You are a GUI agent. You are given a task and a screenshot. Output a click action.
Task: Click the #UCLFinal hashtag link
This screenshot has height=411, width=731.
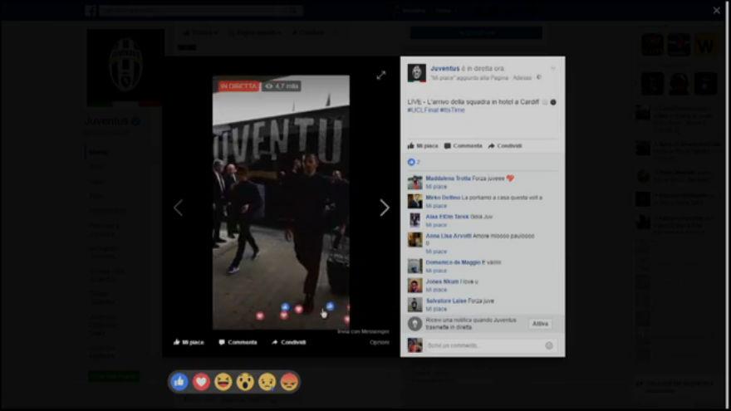(x=423, y=110)
